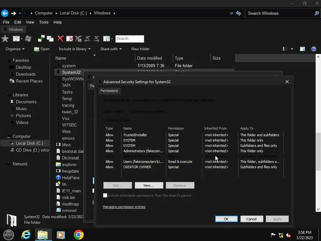Click the preview pane toggle icon
Image resolution: width=321 pixels, height=241 pixels.
tap(303, 49)
